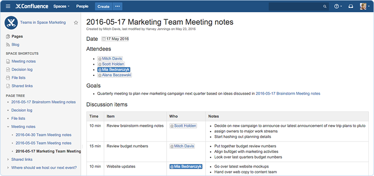374x176 pixels.
Task: Star the space as favorite
Action: point(76,23)
